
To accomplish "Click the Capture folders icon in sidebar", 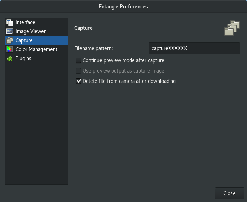I will (x=10, y=40).
